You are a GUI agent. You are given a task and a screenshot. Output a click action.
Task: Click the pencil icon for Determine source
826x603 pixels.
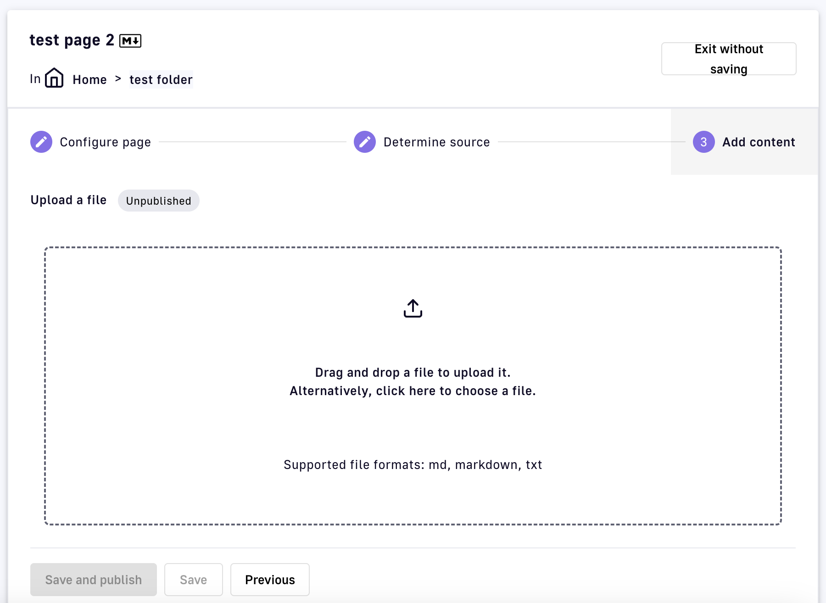coord(365,142)
